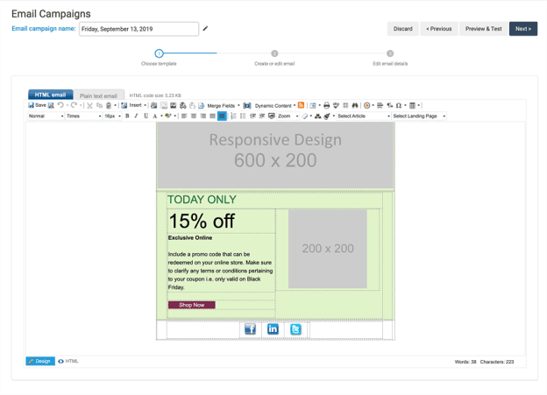Click the Cut scissors icon
Screen dimensions: 547x395
[89, 105]
